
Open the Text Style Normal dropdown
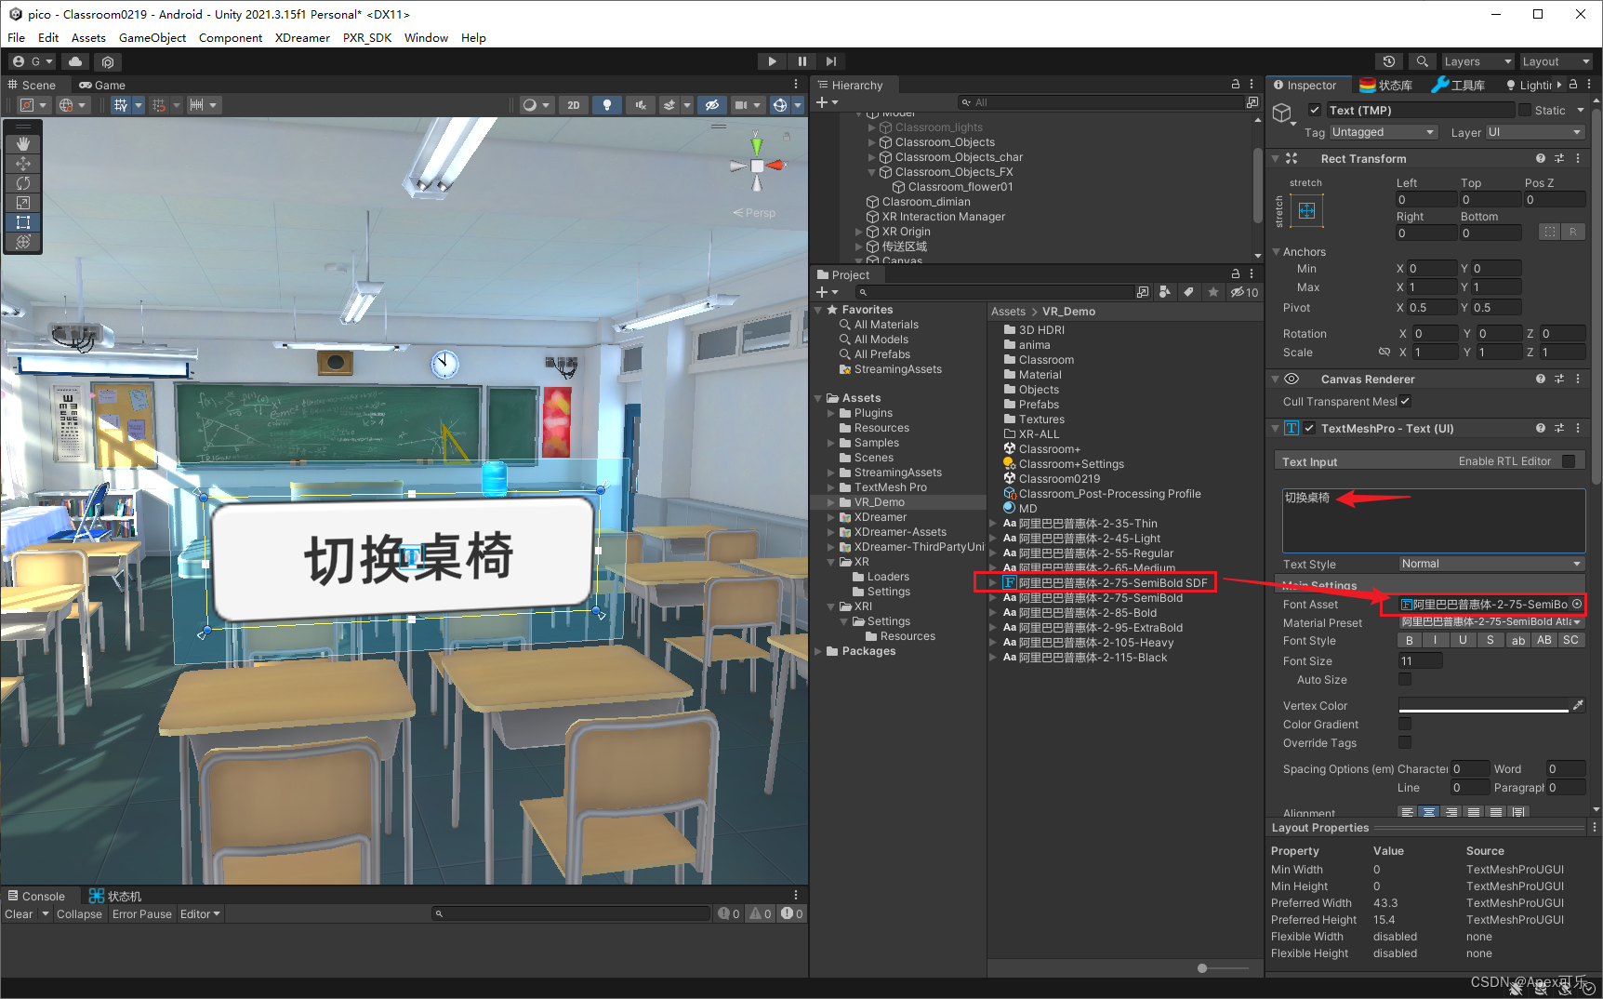coord(1490,564)
